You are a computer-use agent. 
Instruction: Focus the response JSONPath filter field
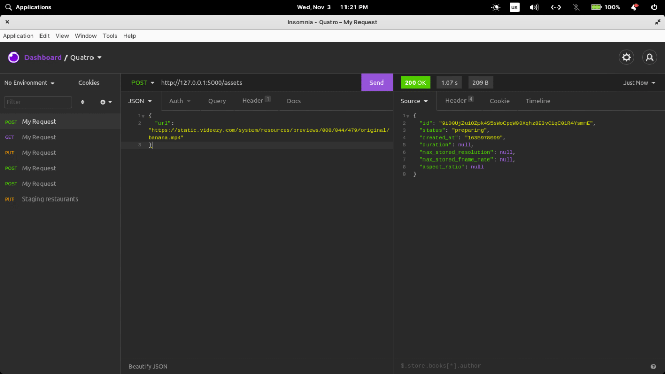(x=522, y=366)
